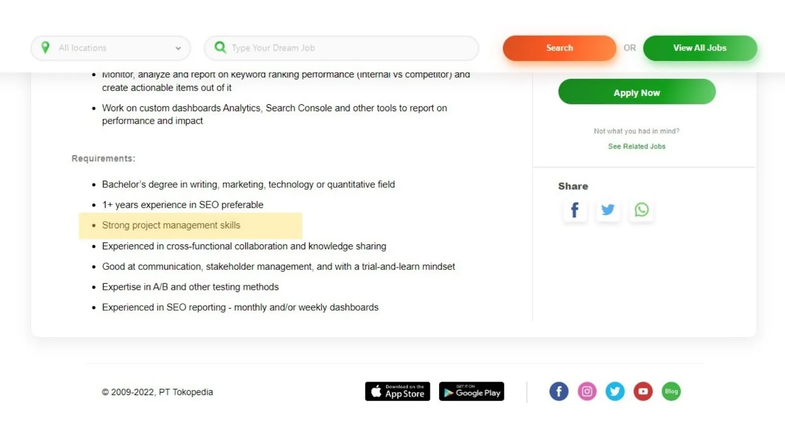Visit the Tokopedia Blog from the footer
The height and width of the screenshot is (441, 785).
671,391
